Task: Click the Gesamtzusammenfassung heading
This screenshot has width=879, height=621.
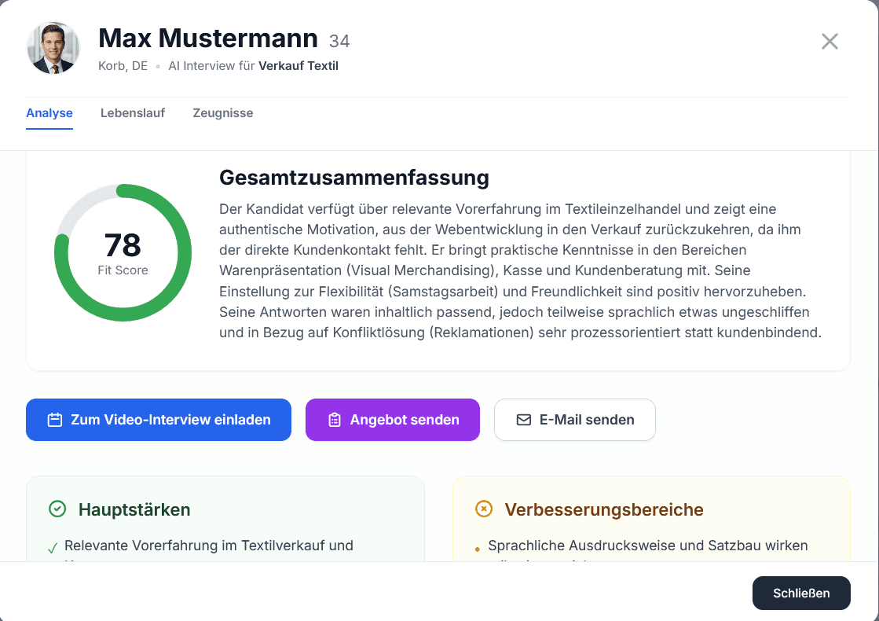Action: tap(354, 178)
